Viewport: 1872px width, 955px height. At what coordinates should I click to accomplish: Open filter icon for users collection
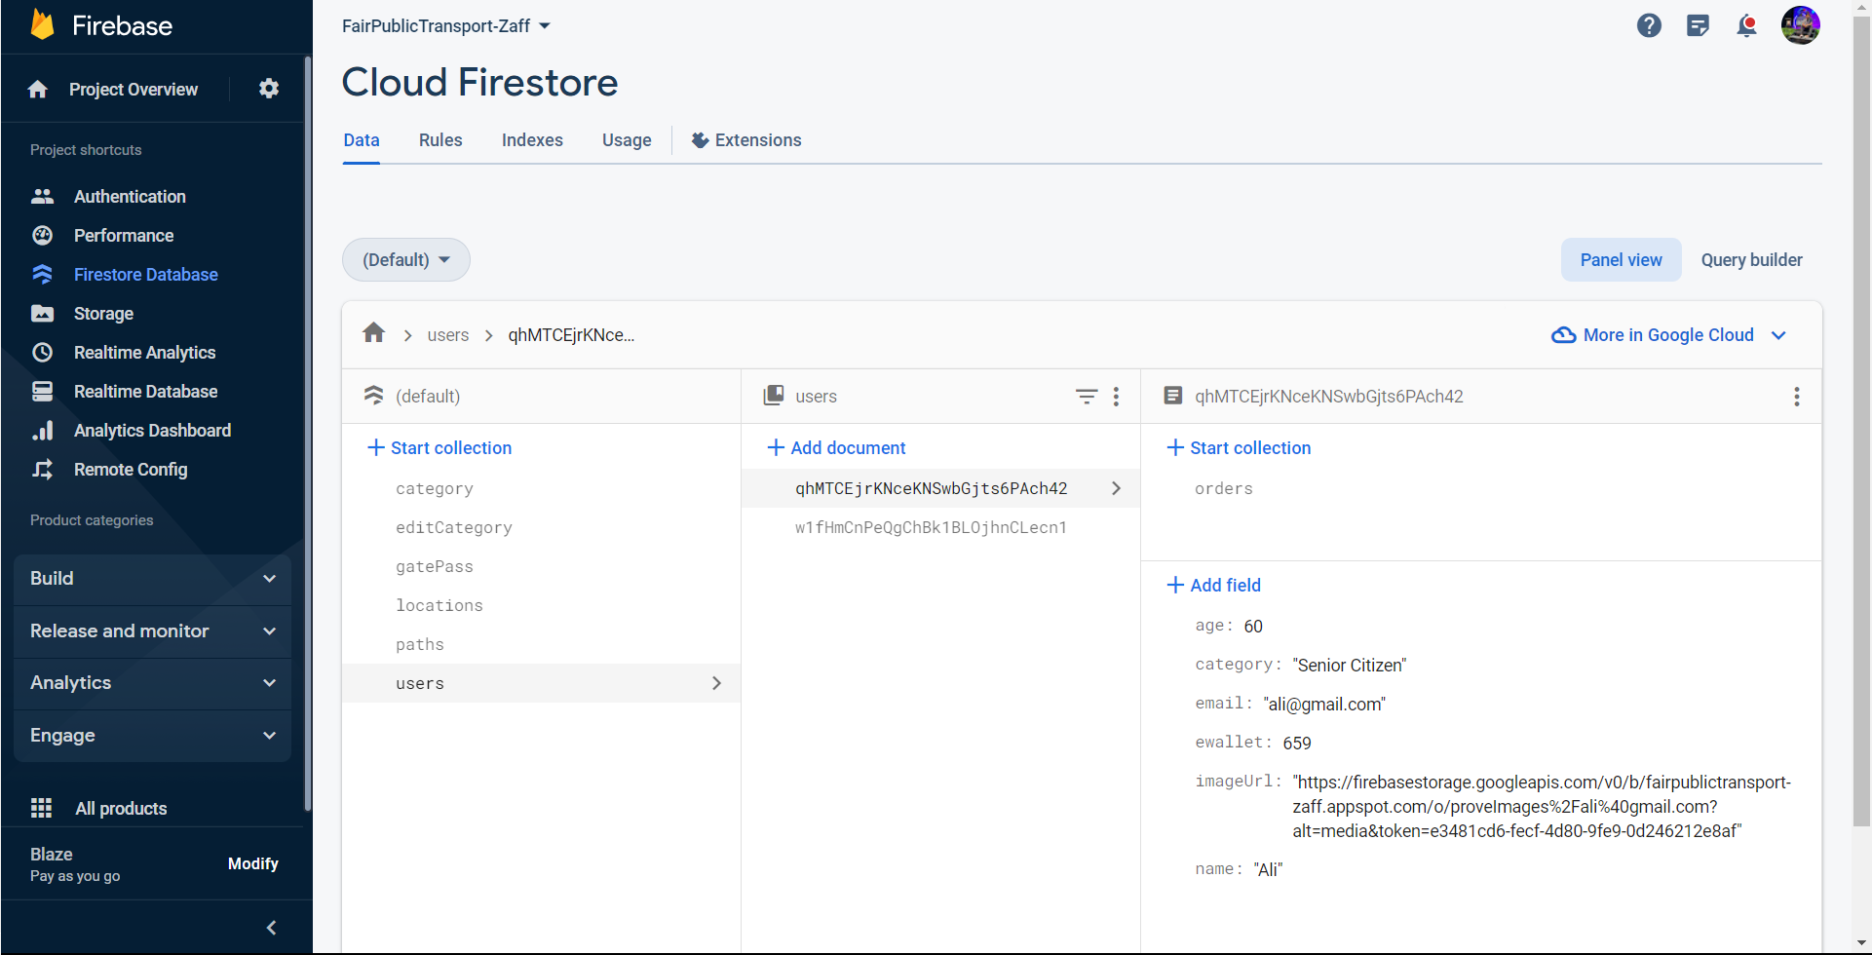click(1086, 396)
